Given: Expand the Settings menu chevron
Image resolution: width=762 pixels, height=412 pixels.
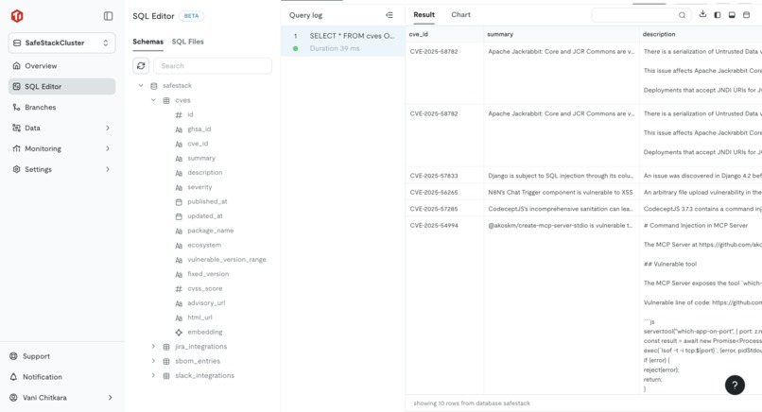Looking at the screenshot, I should point(108,169).
